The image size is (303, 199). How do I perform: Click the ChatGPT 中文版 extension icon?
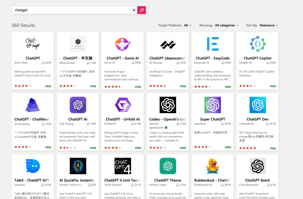pyautogui.click(x=78, y=44)
